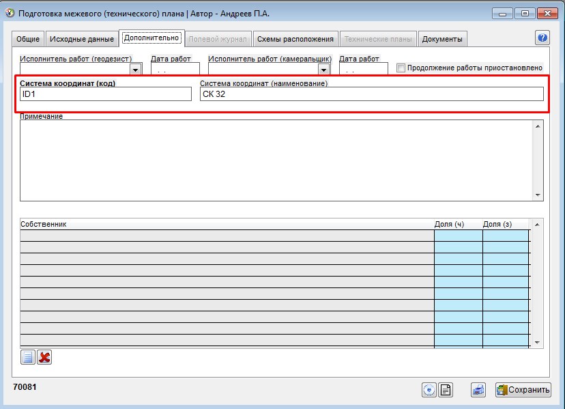Switch to the "Общие" tab
The image size is (565, 409).
coord(28,39)
